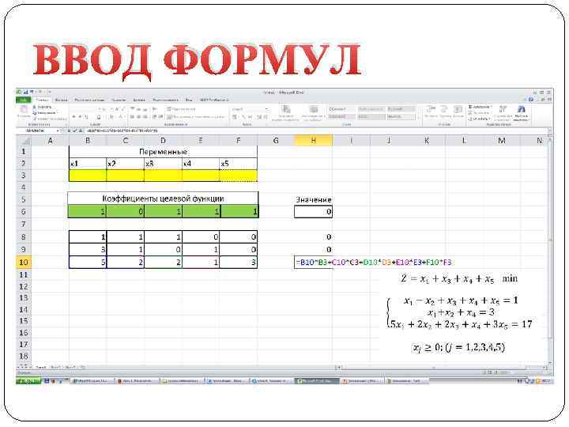Switch to the Формулы ribbon tab
Screen dimensions: 569x427
[119, 100]
